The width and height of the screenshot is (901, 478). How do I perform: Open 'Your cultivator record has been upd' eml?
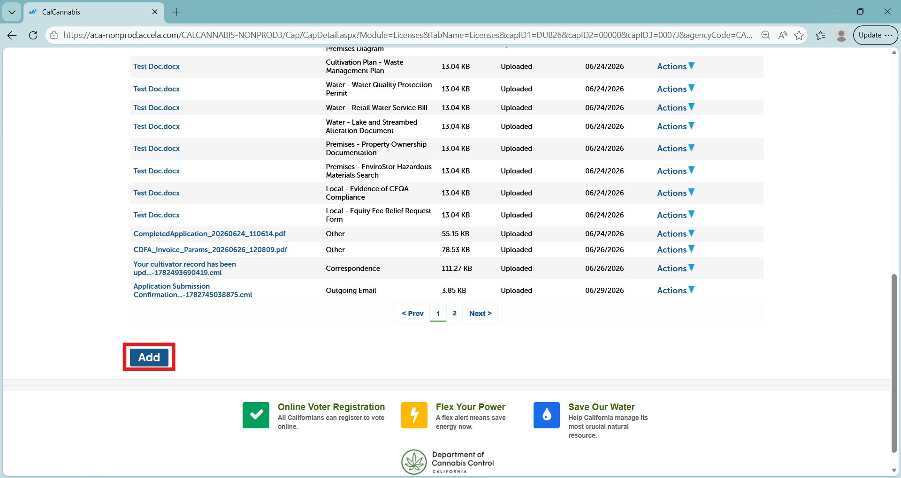click(x=184, y=269)
